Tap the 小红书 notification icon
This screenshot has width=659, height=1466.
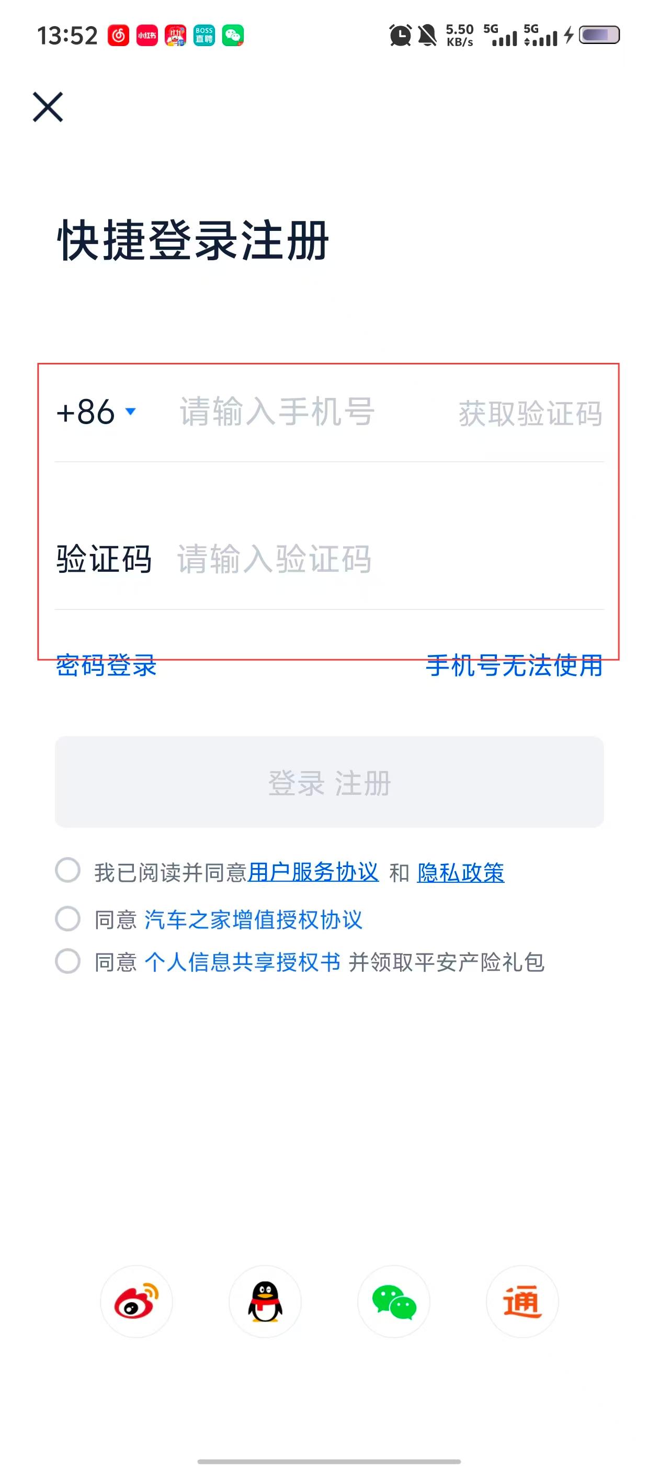pos(146,35)
